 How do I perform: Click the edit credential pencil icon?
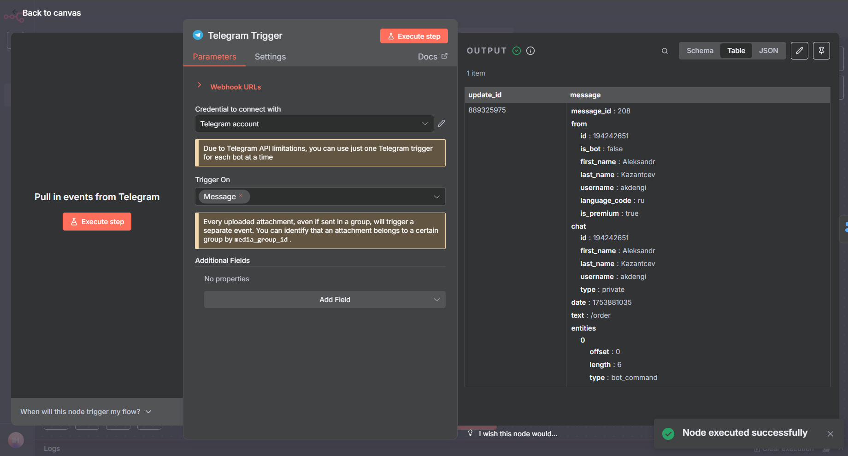[442, 124]
